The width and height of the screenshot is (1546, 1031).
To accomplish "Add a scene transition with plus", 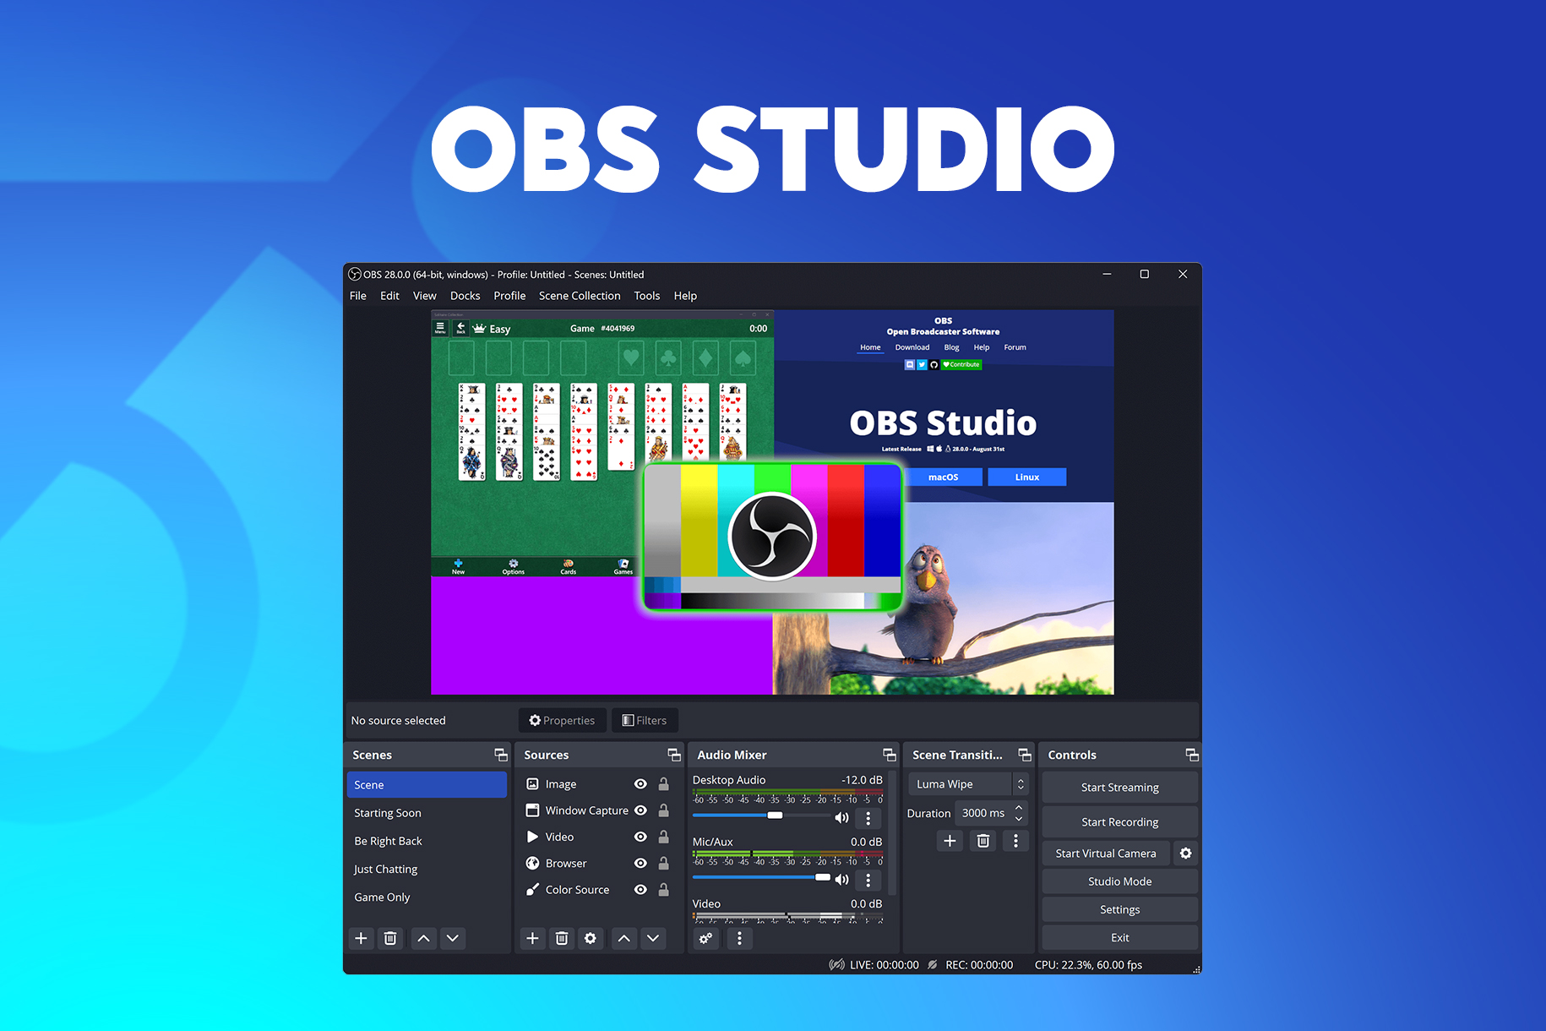I will [x=950, y=841].
